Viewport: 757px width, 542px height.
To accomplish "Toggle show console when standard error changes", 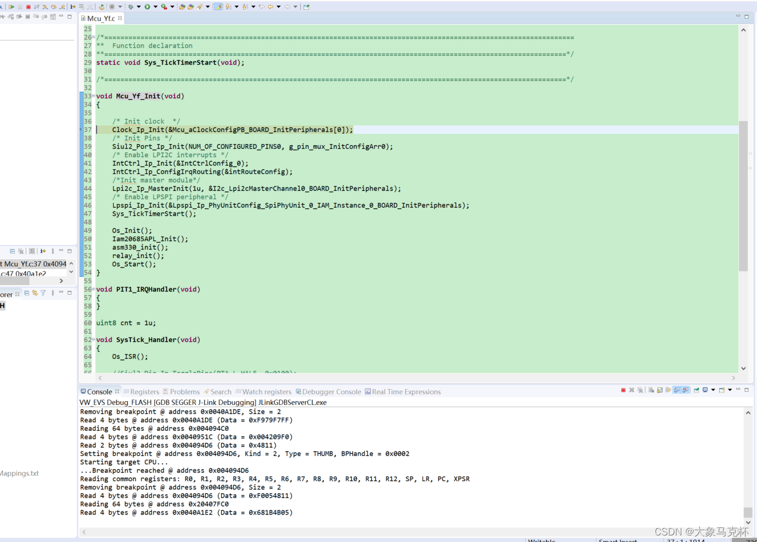I will coord(685,390).
